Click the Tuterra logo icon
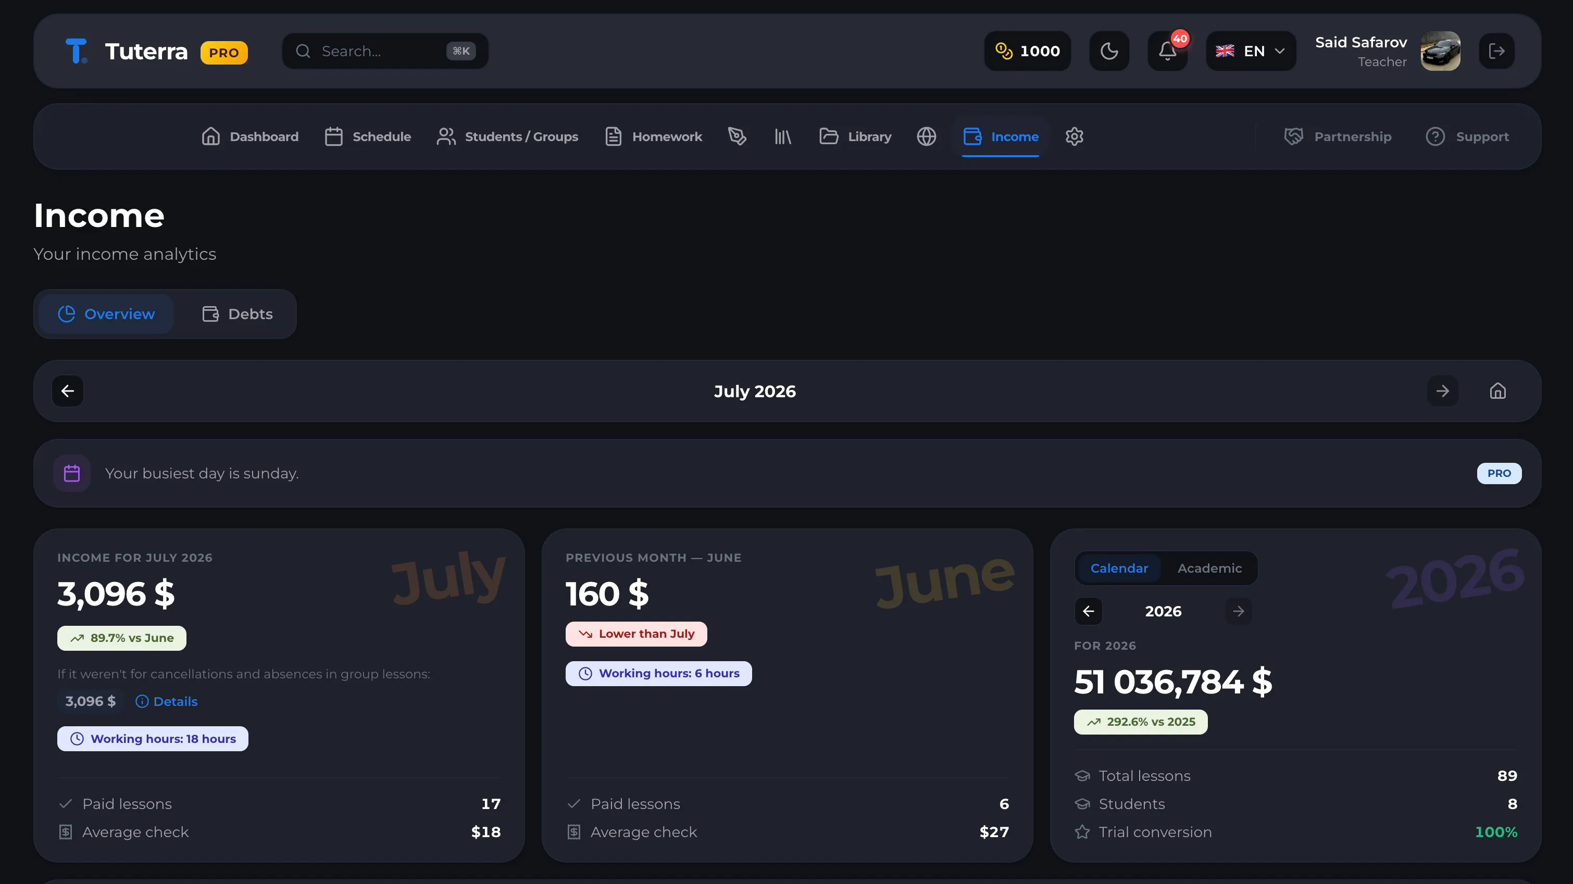The width and height of the screenshot is (1573, 884). click(x=77, y=52)
